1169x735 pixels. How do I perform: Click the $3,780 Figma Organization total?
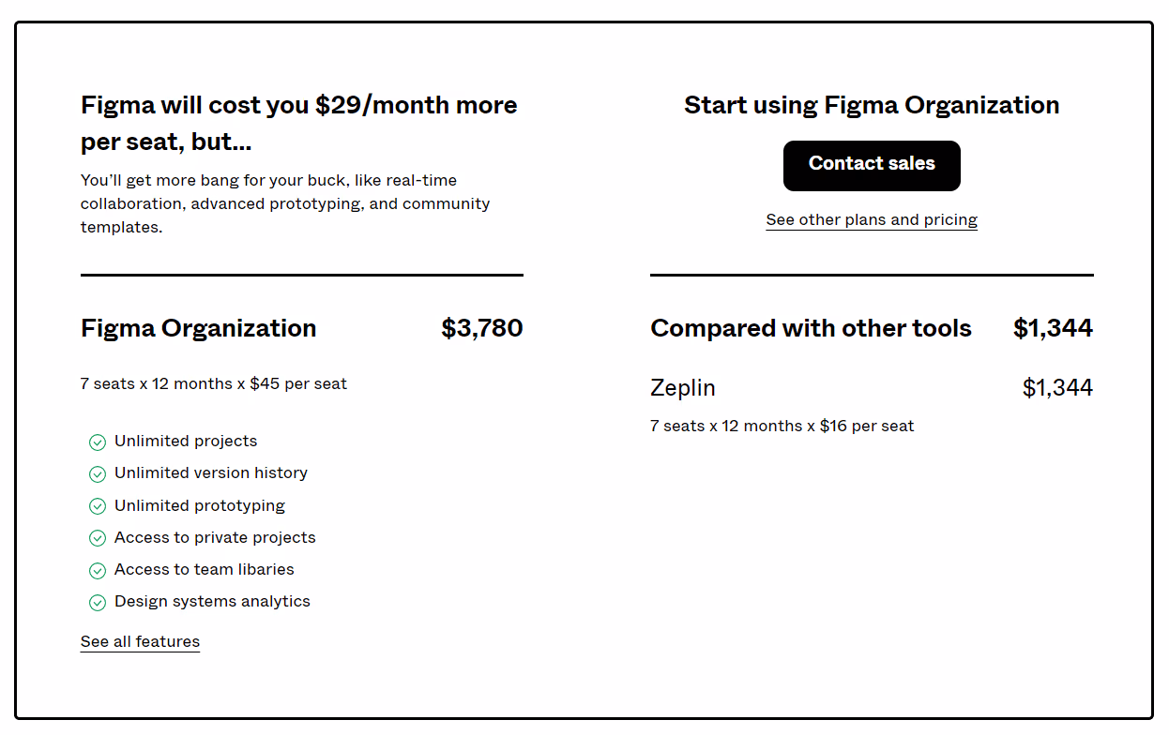482,328
